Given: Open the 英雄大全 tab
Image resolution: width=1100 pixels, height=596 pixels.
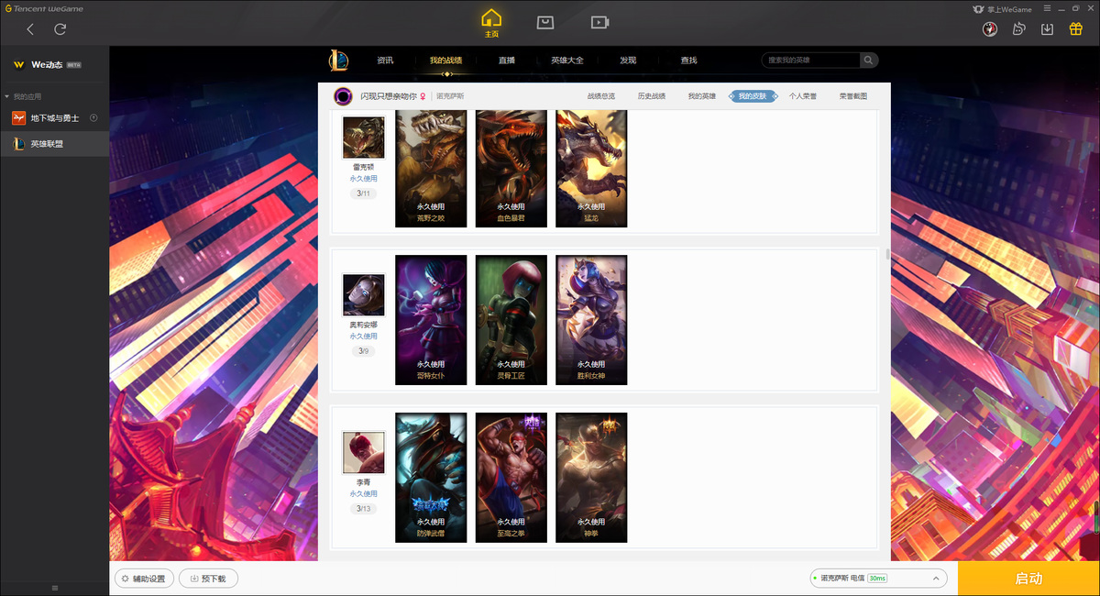Looking at the screenshot, I should point(567,61).
